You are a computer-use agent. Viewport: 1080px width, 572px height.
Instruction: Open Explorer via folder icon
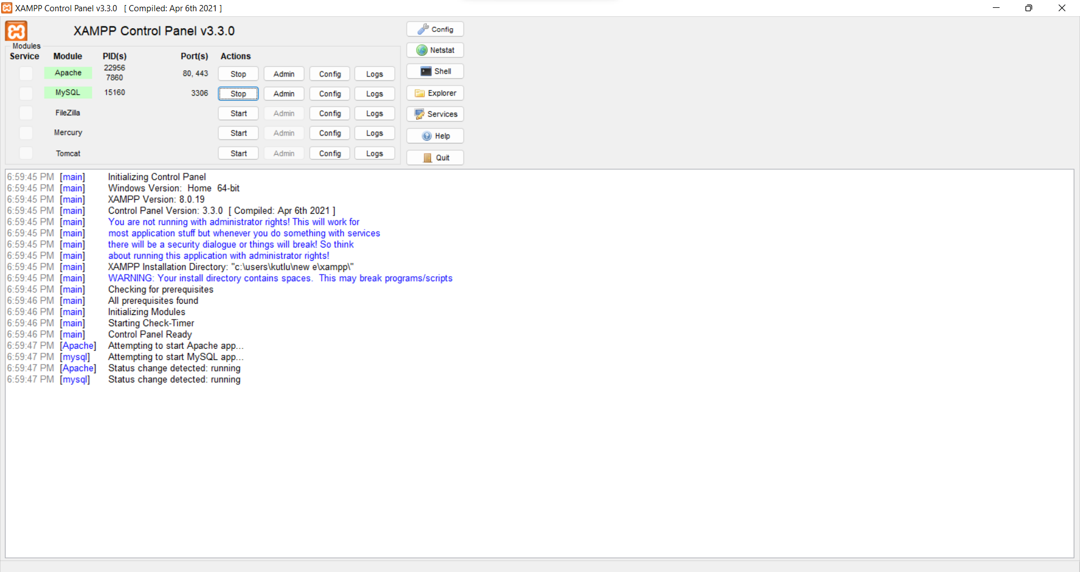pyautogui.click(x=434, y=92)
